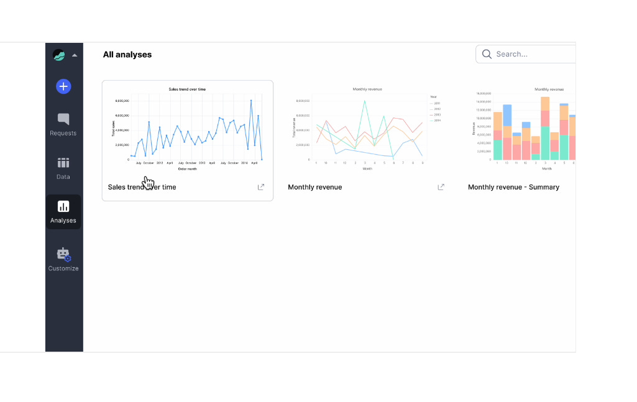Open the Requests section in sidebar
Viewport: 637px width, 402px height.
point(63,125)
